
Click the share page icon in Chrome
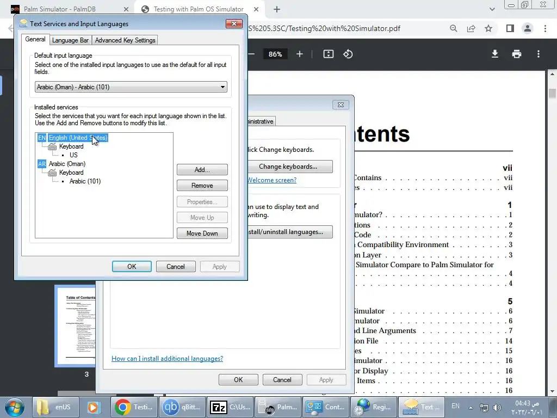tap(471, 28)
